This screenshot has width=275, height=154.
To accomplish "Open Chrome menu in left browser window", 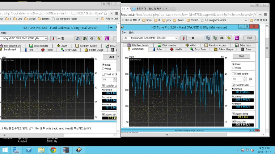I will tap(117, 13).
